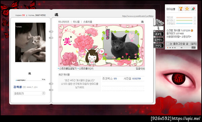Viewport: 202px width, 122px height.
Task: Click the trophy icon in 마이싱볼 panel
Action: 180,9
